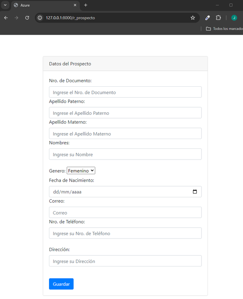
Task: Close the Azure tab
Action: coord(75,5)
